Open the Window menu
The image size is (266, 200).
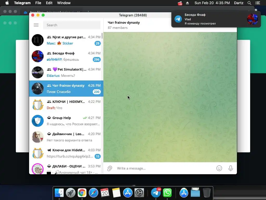point(64,3)
